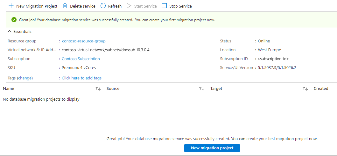Click the plus icon for New Migration Project
The height and width of the screenshot is (156, 337).
(11, 6)
